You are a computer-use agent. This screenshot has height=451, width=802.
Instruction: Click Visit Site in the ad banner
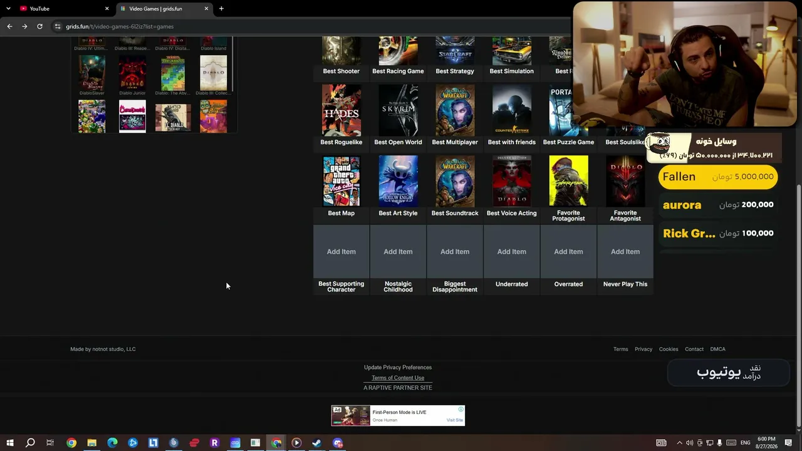click(x=455, y=420)
